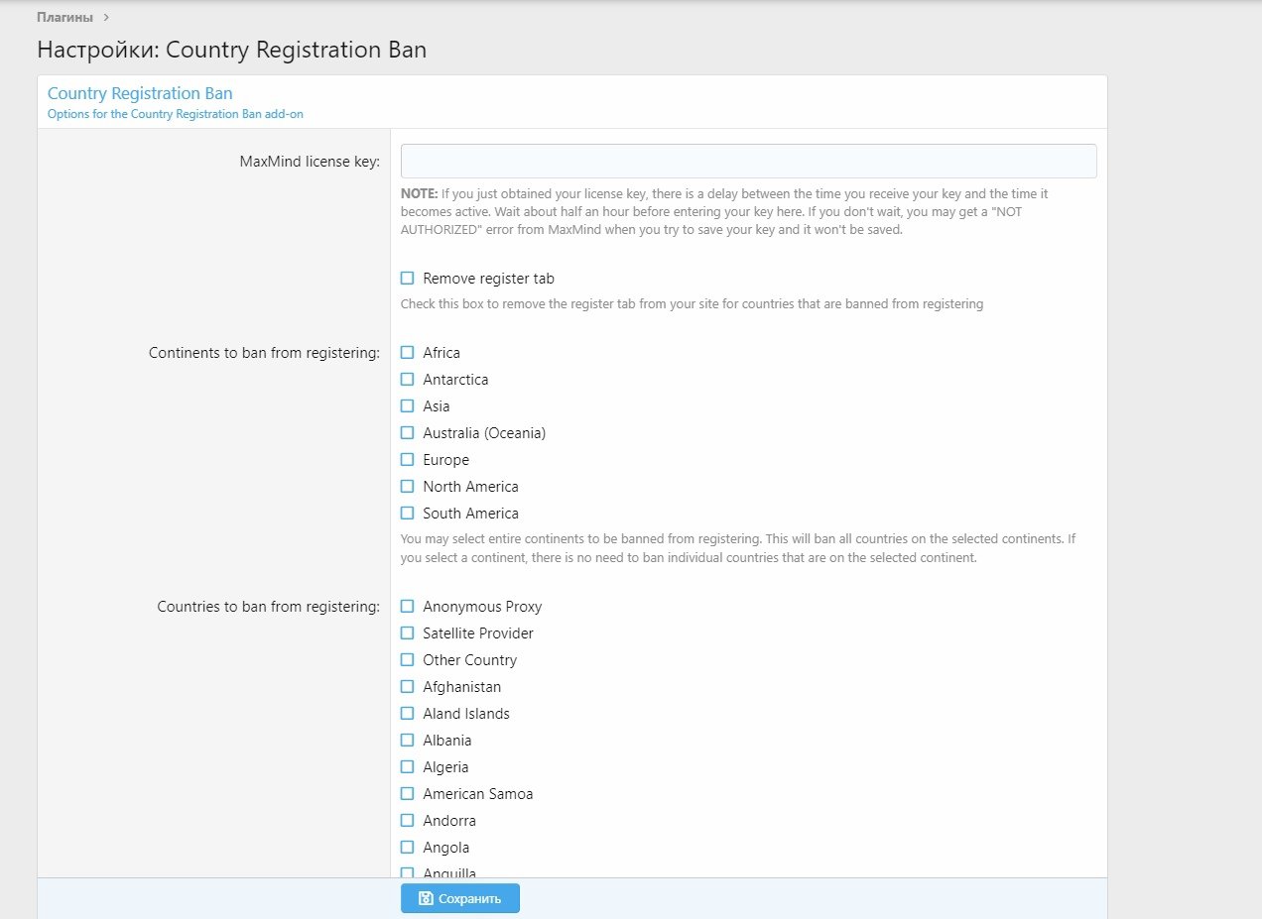The height and width of the screenshot is (919, 1262).
Task: Select the American Samoa checkbox
Action: tap(407, 793)
